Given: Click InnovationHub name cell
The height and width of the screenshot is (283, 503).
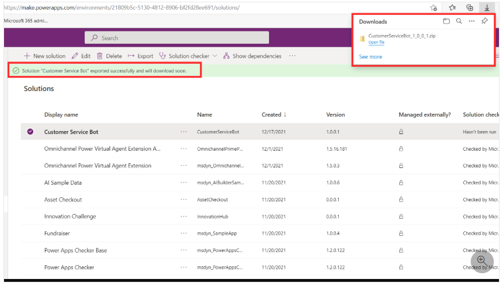Looking at the screenshot, I should [213, 217].
